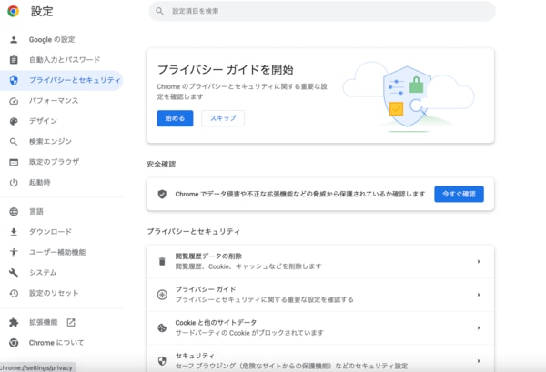546x372 pixels.
Task: Open 検索エンジン settings
Action: pos(50,141)
